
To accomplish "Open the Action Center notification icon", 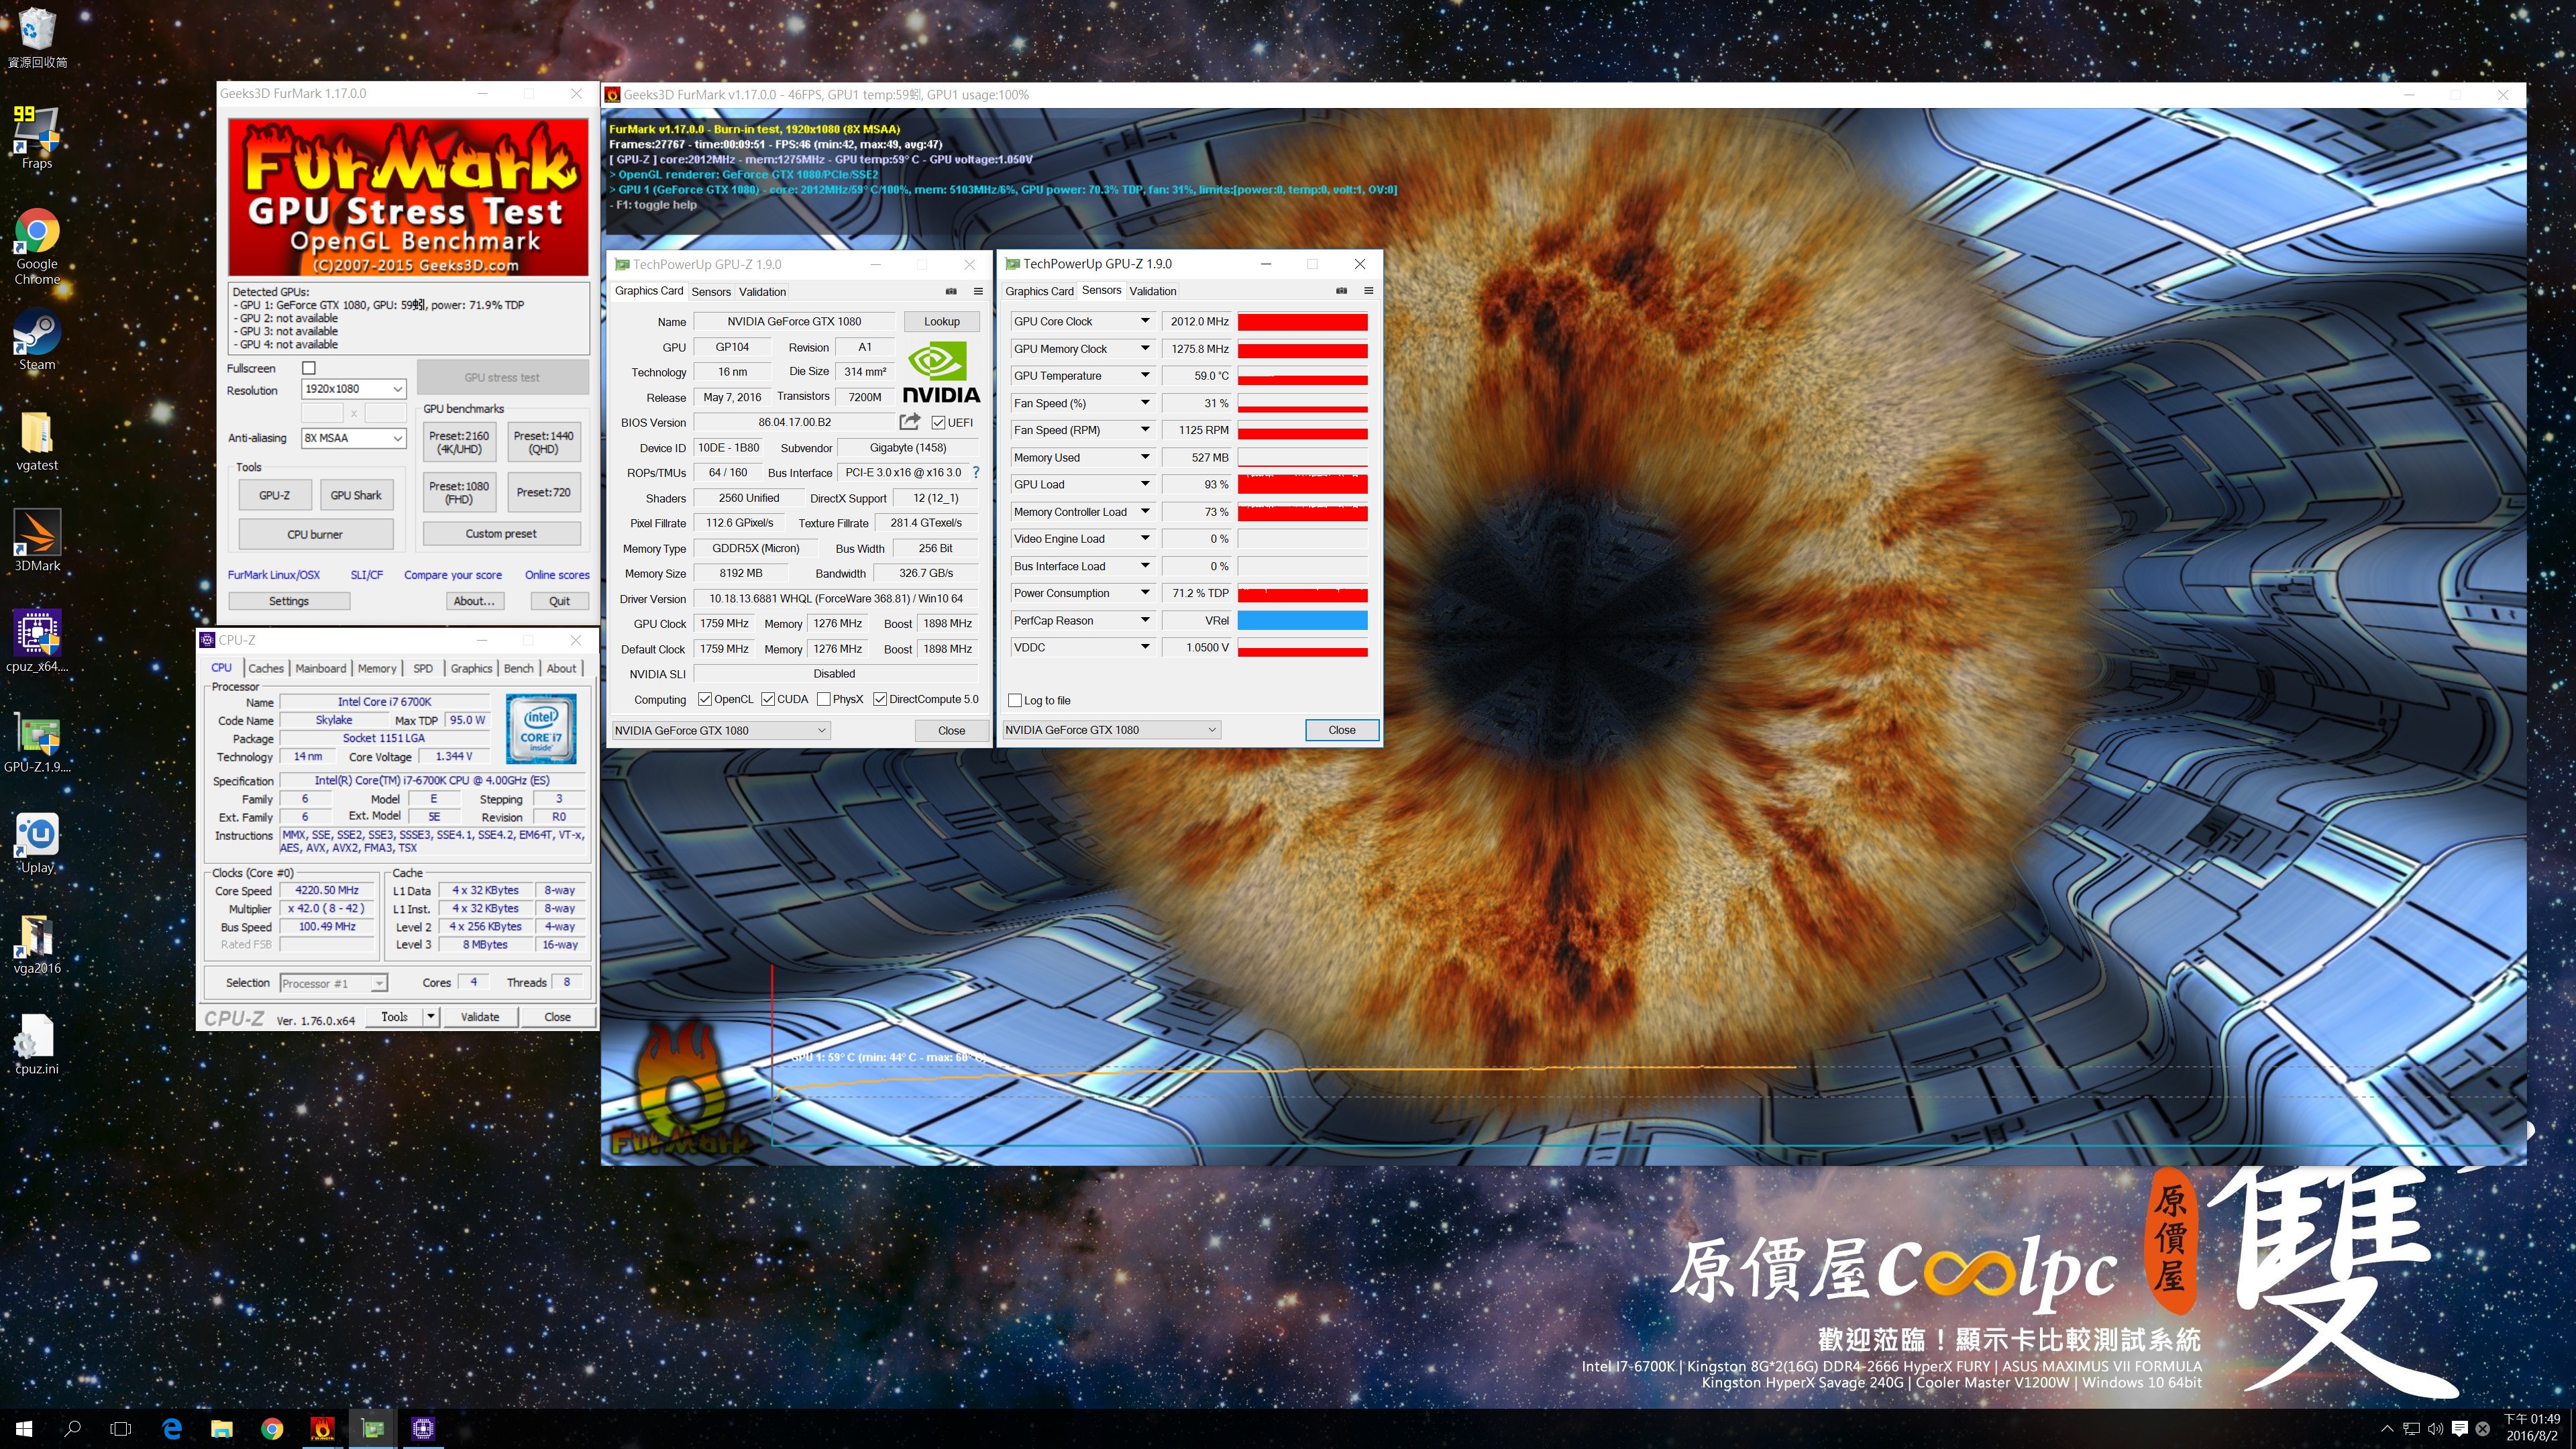I will tap(2460, 1429).
